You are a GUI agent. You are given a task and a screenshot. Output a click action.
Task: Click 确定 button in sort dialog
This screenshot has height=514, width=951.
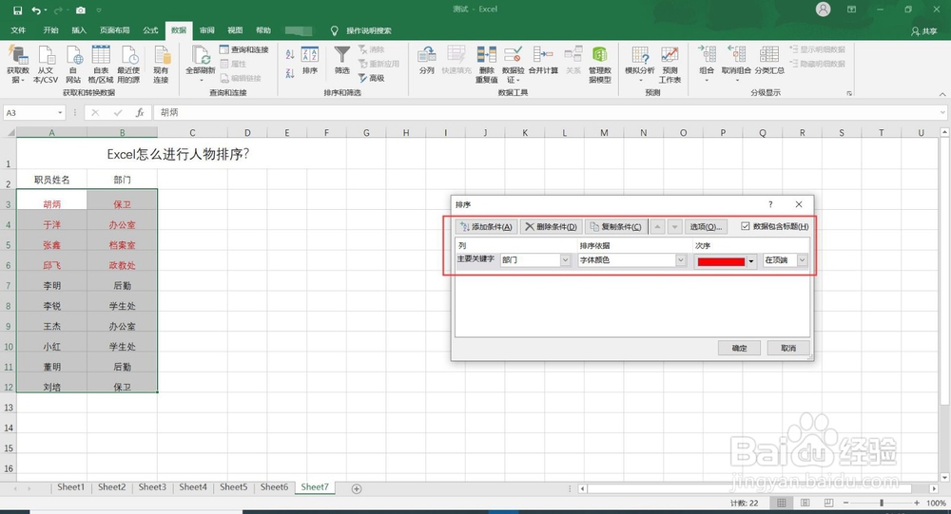[x=739, y=348]
